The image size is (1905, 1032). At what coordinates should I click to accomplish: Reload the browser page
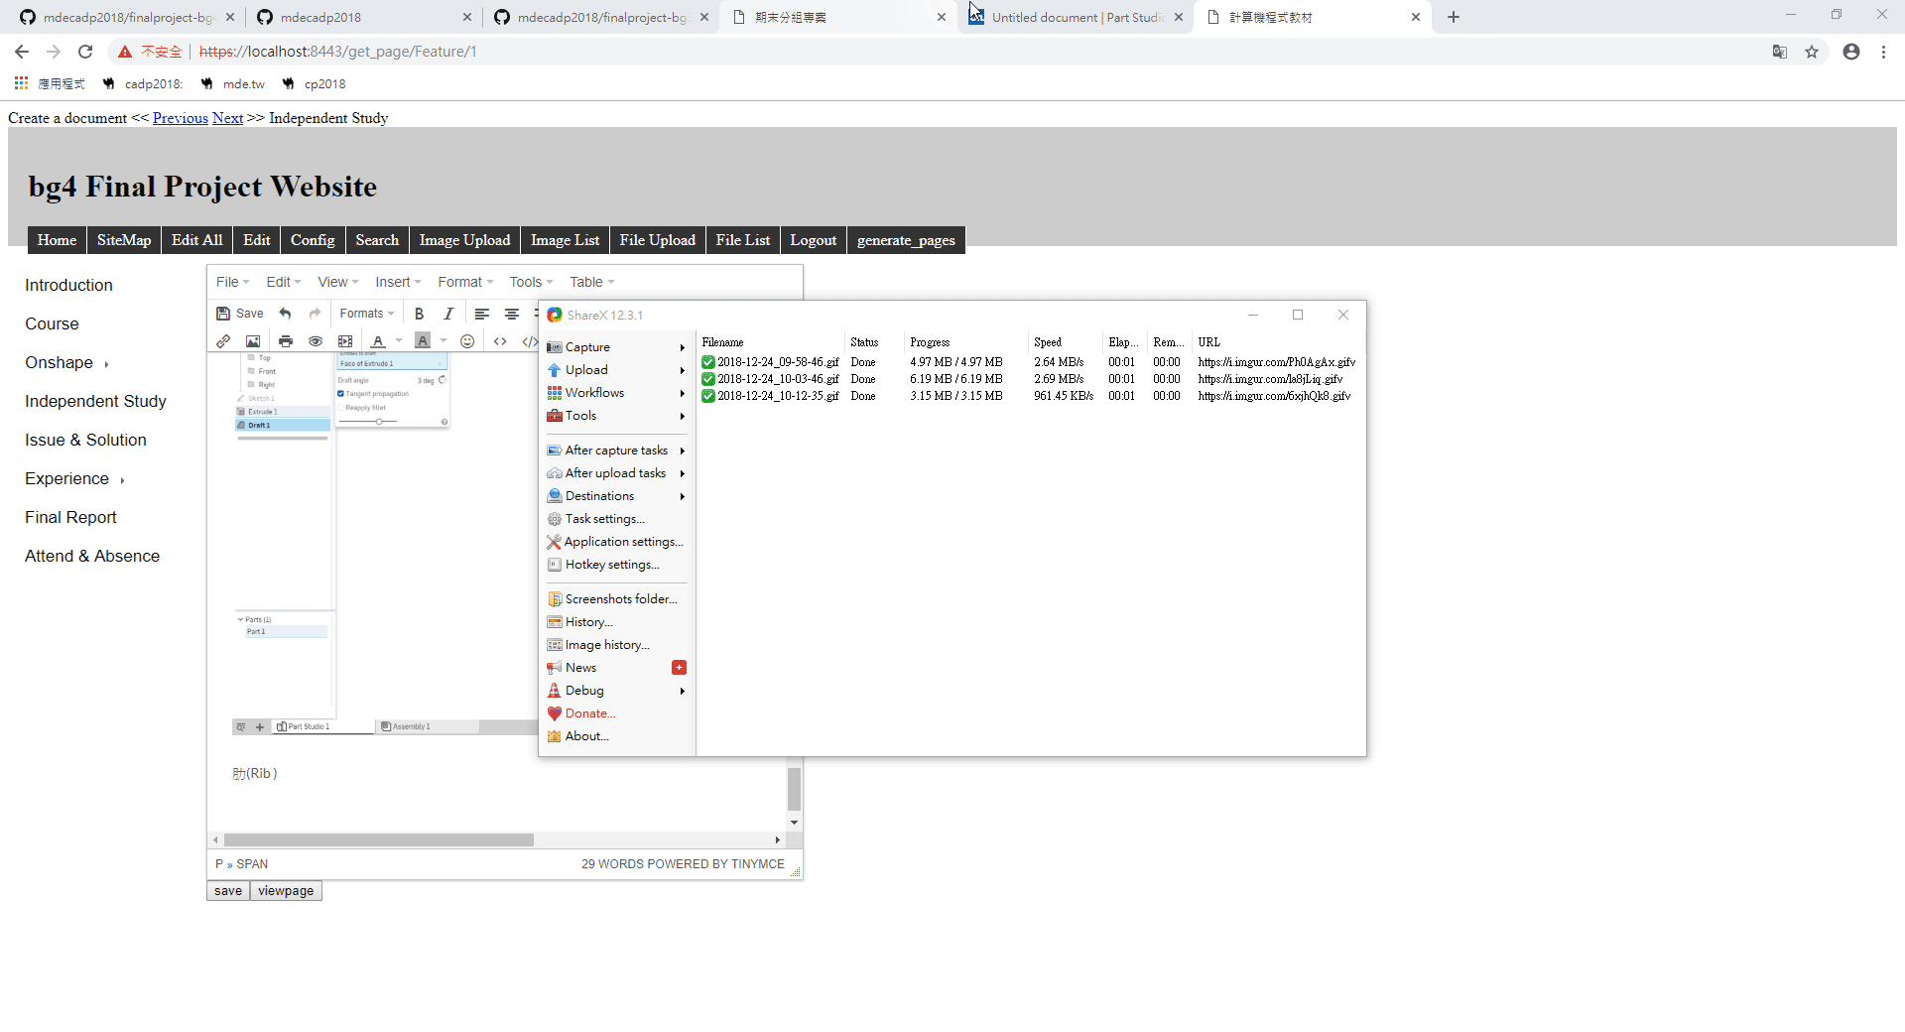85,52
